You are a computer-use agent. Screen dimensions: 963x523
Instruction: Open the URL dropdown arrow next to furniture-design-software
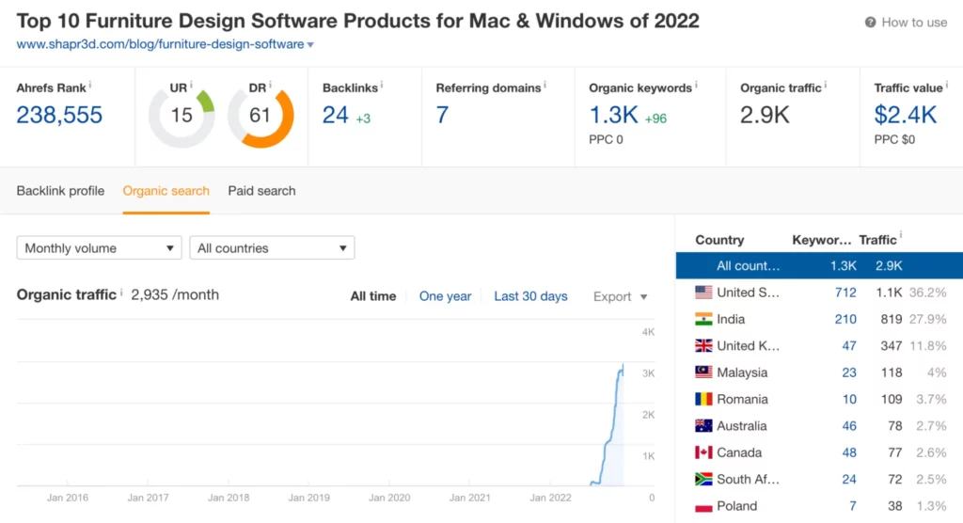pos(310,45)
